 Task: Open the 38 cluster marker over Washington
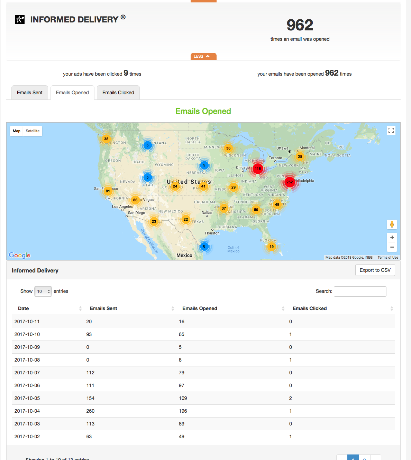pos(106,139)
